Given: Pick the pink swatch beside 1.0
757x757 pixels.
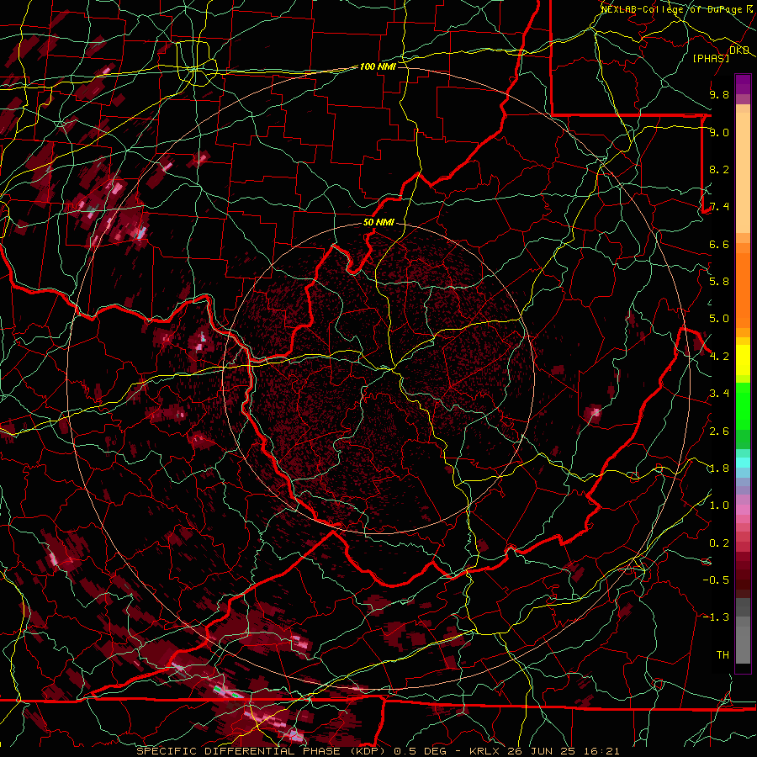Looking at the screenshot, I should coord(743,510).
